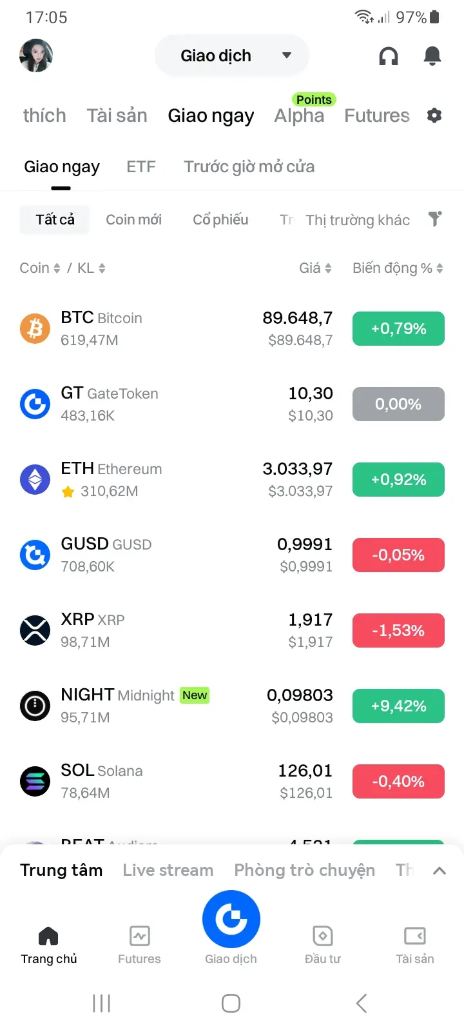The image size is (464, 1032).
Task: Open the NIGHT Midnight coin row
Action: (232, 706)
